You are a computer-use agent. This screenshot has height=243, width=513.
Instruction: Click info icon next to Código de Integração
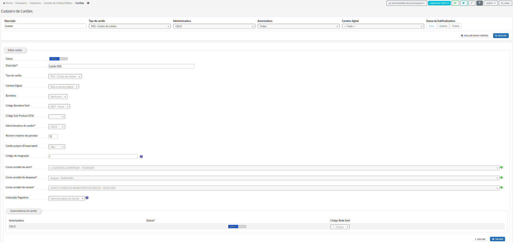coord(141,156)
